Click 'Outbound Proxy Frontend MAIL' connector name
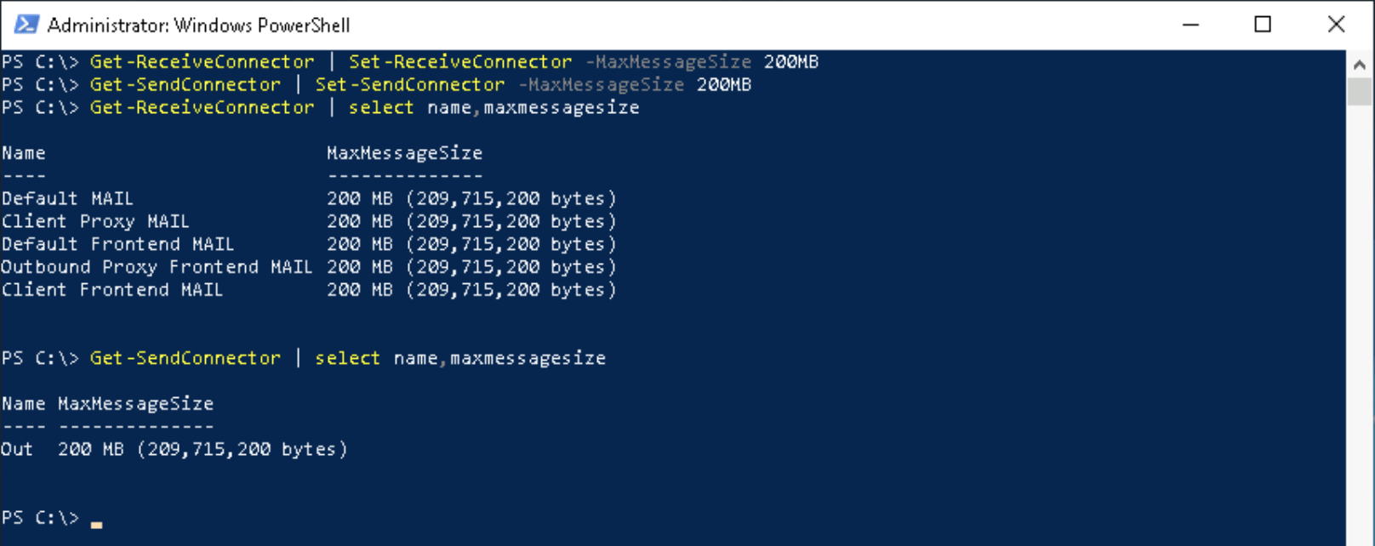This screenshot has height=546, width=1375. pos(157,268)
